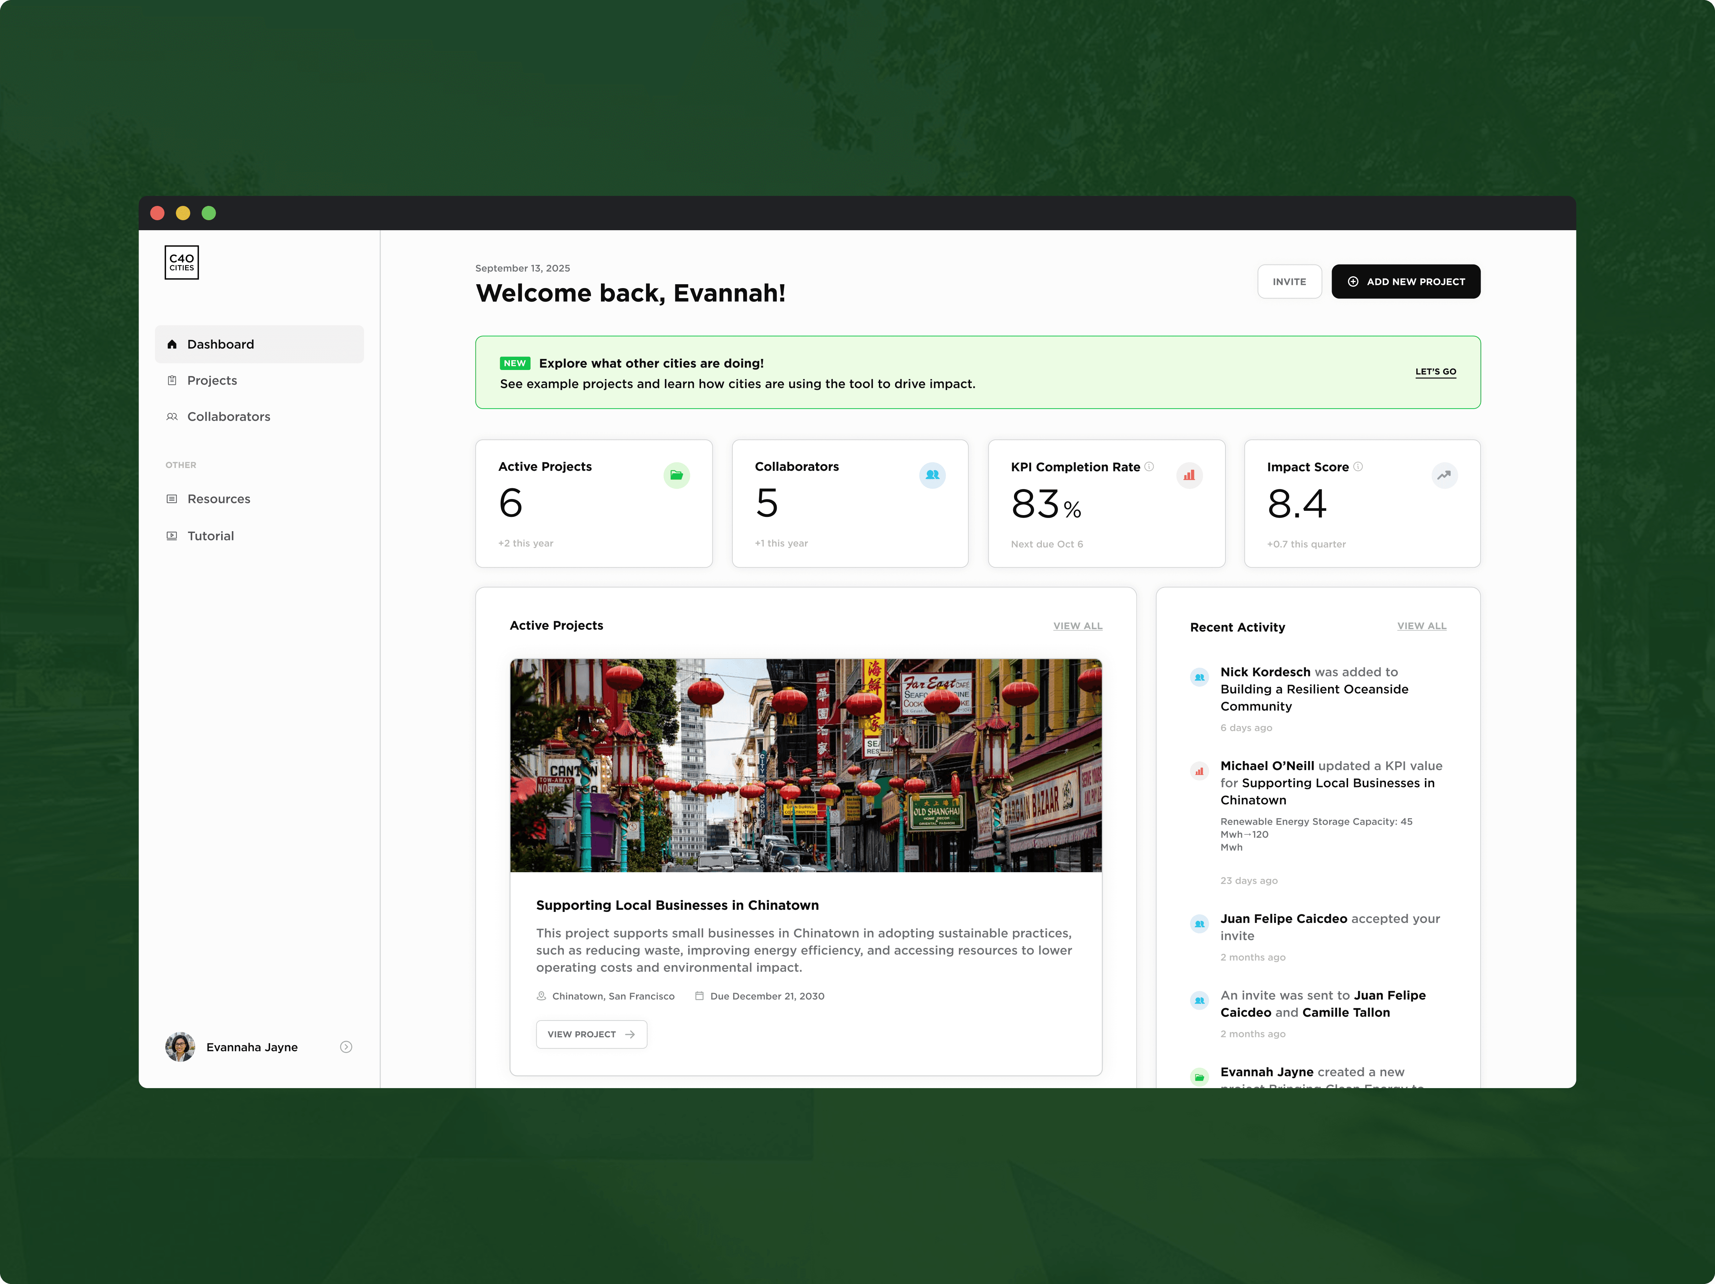Viewport: 1715px width, 1284px height.
Task: Open Collaborators in the sidebar
Action: point(228,417)
